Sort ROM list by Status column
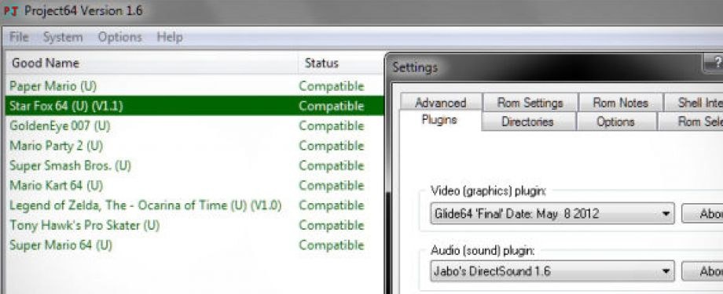Screen dimensions: 723x294 click(341, 63)
